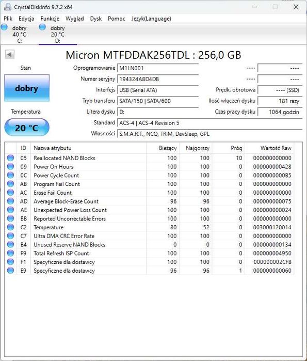Click raw value 000000002CFB
The image size is (307, 361).
[x=272, y=262]
